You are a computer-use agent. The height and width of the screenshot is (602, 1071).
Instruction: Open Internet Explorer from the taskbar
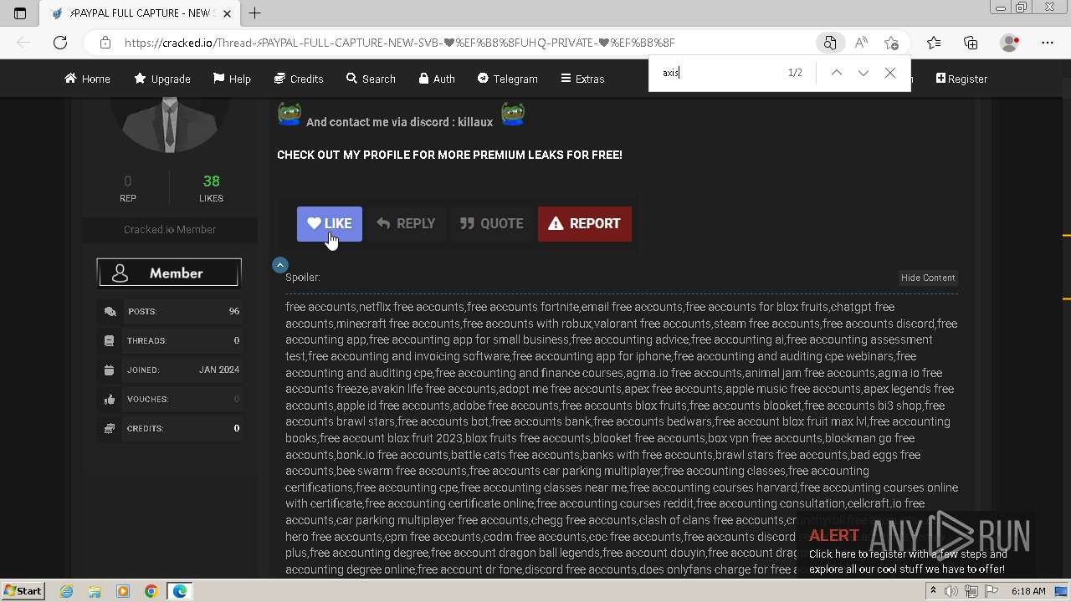pos(67,591)
